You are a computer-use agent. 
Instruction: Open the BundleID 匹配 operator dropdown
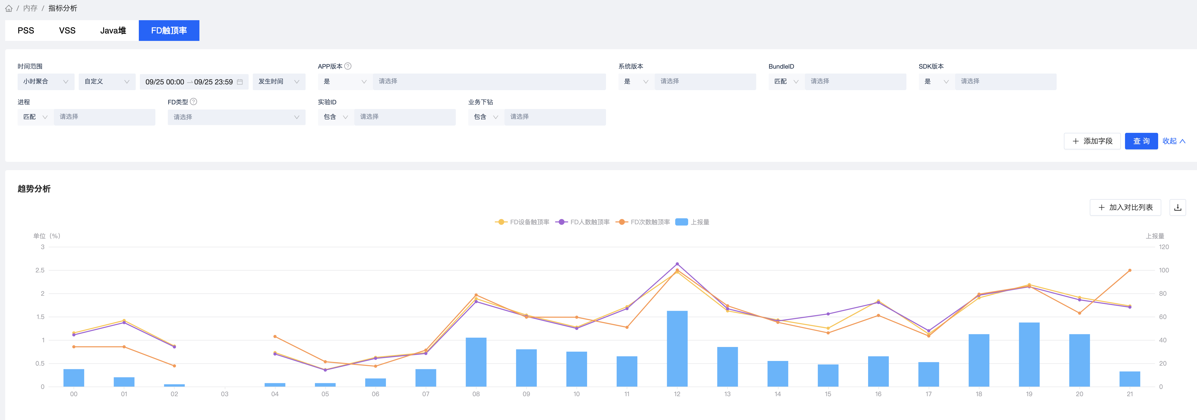click(786, 82)
